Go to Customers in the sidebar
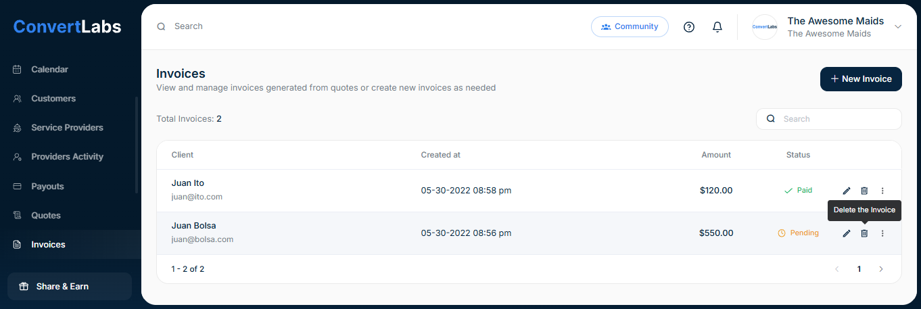Viewport: 921px width, 309px height. pyautogui.click(x=53, y=98)
